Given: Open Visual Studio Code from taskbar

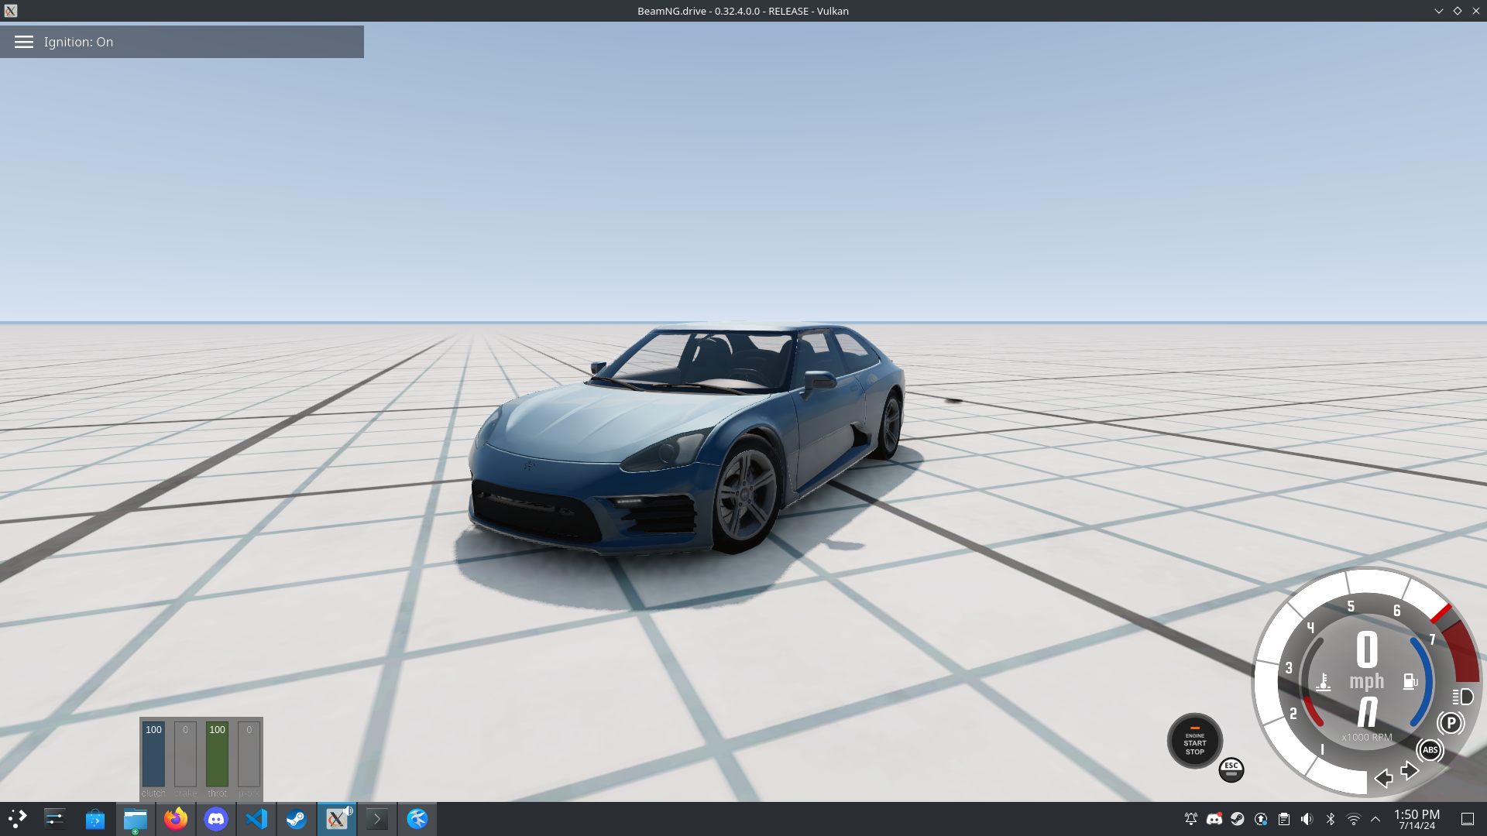Looking at the screenshot, I should (x=256, y=819).
